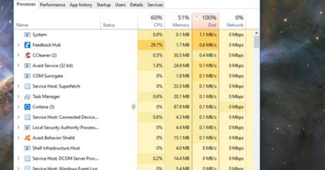The width and height of the screenshot is (325, 170).
Task: Expand the CCleaner (2) process group
Action: 18,55
